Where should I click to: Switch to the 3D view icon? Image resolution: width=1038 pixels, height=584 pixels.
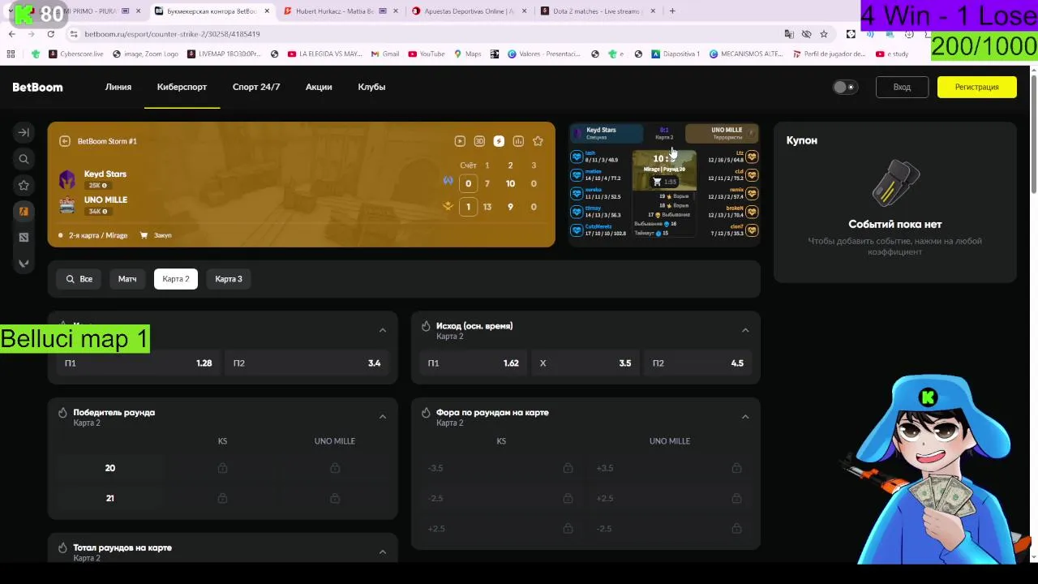coord(479,141)
